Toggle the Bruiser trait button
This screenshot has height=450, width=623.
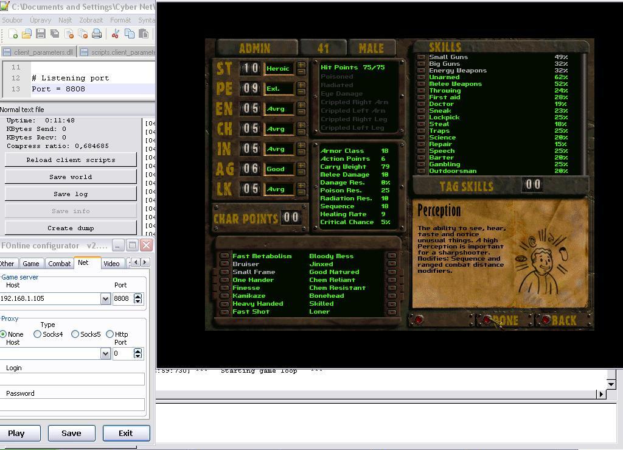coord(224,264)
